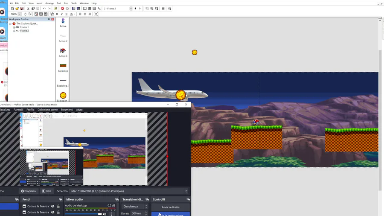Select the Active object in object list
Image resolution: width=384 pixels, height=216 pixels.
point(63,23)
